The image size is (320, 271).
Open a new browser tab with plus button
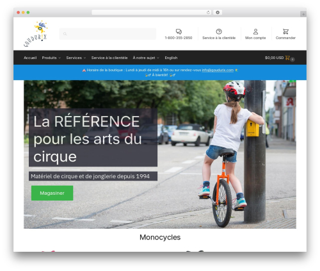(x=303, y=14)
